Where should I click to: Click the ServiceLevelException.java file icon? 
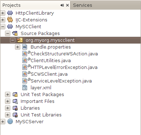point(25,81)
